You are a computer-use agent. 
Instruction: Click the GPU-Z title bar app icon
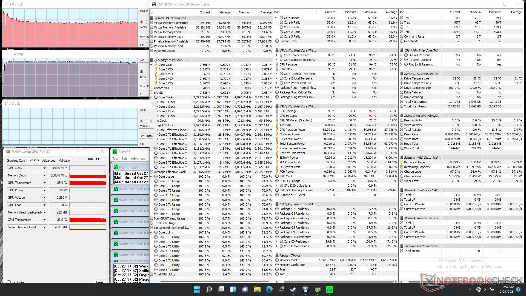pos(8,152)
